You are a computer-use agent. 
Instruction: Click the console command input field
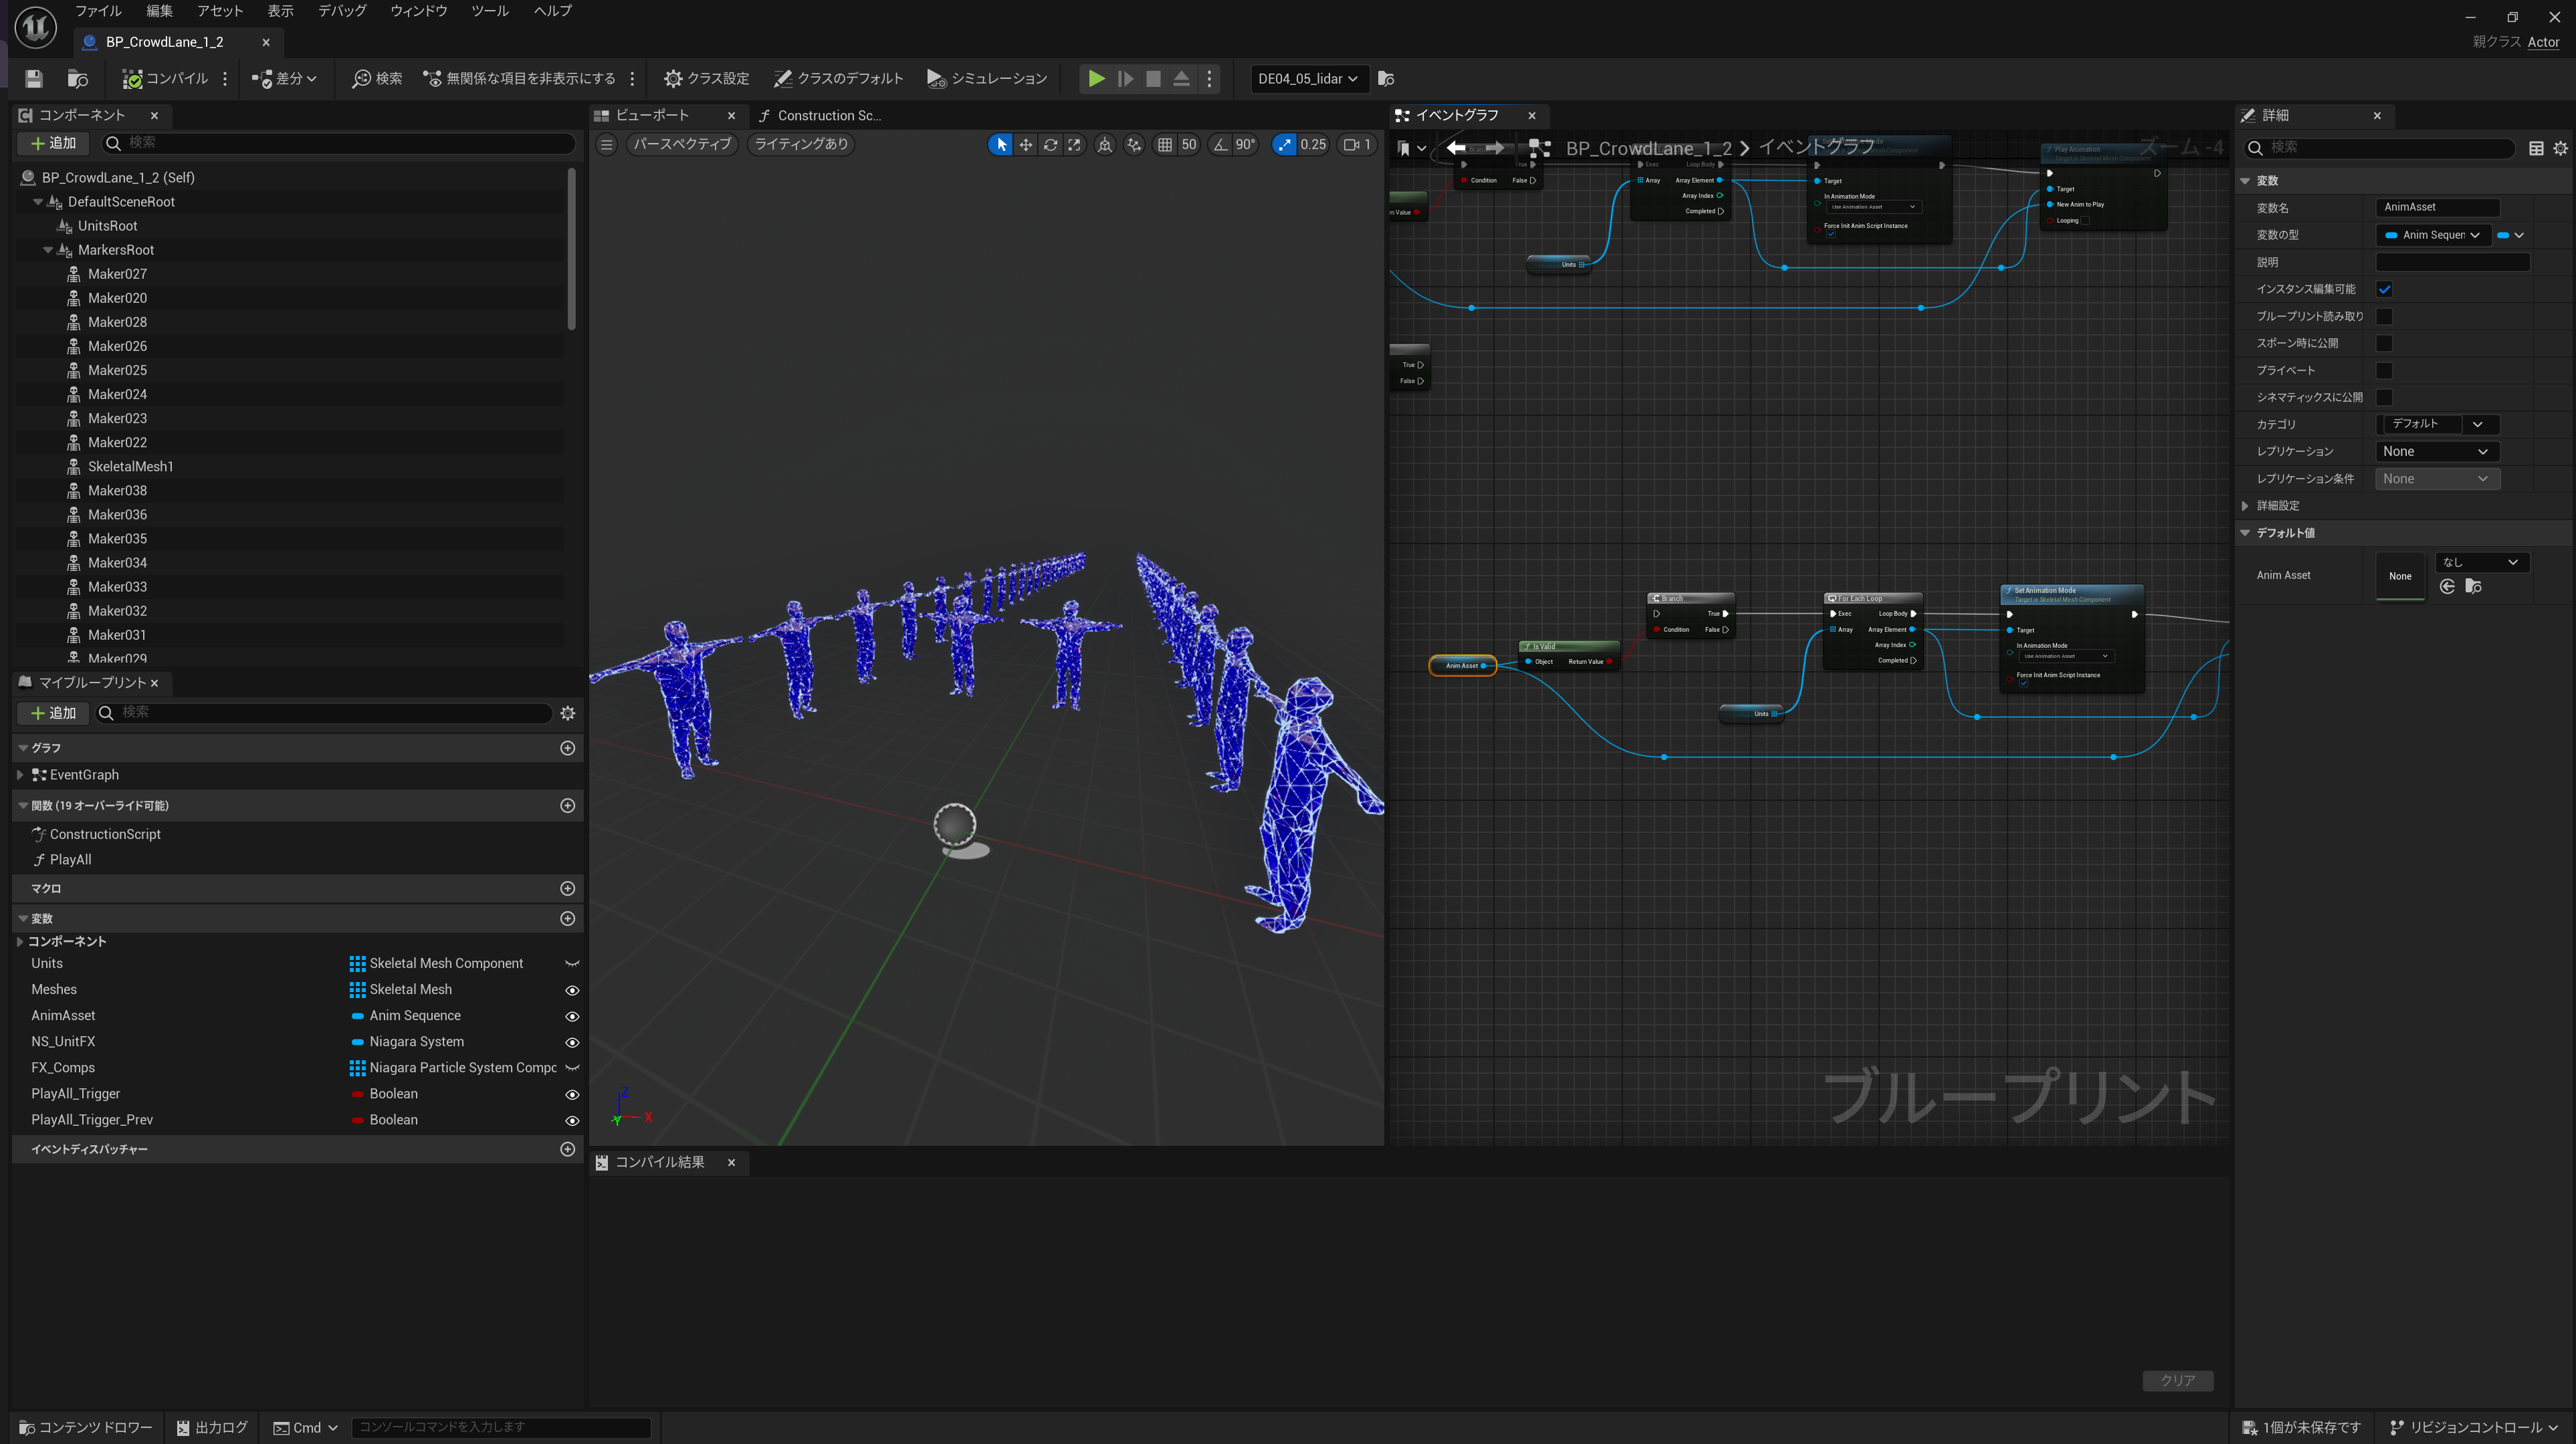click(x=500, y=1427)
